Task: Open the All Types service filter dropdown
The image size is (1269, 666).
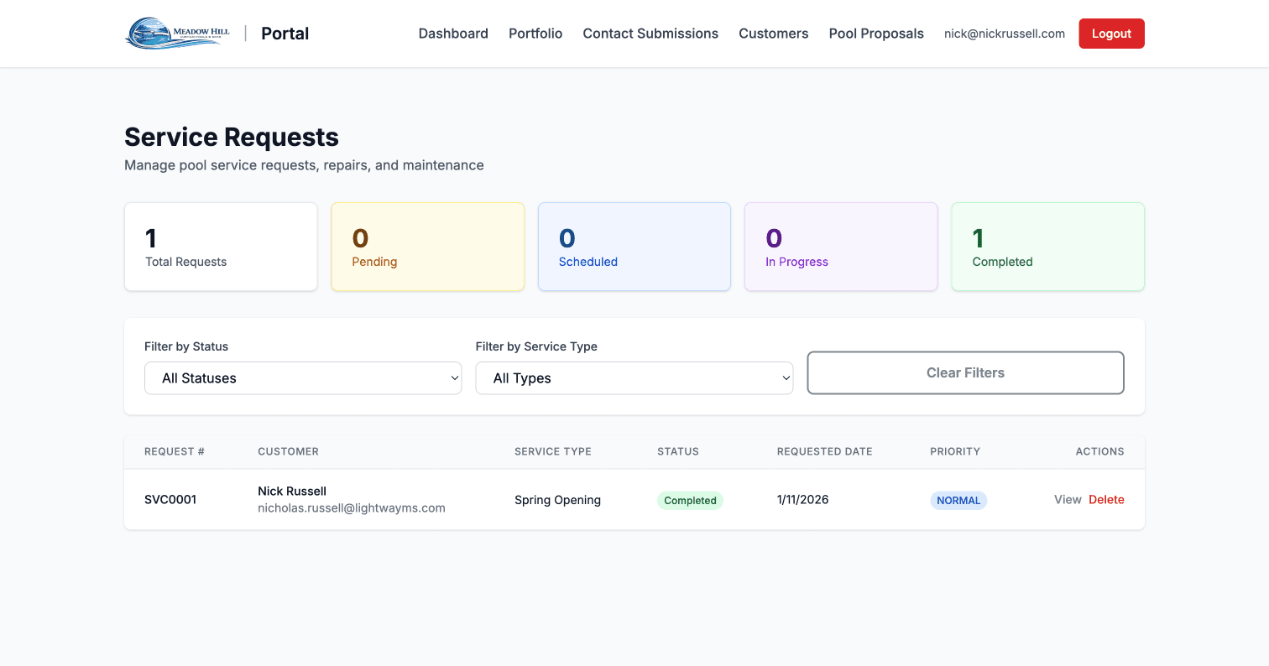Action: pyautogui.click(x=634, y=378)
